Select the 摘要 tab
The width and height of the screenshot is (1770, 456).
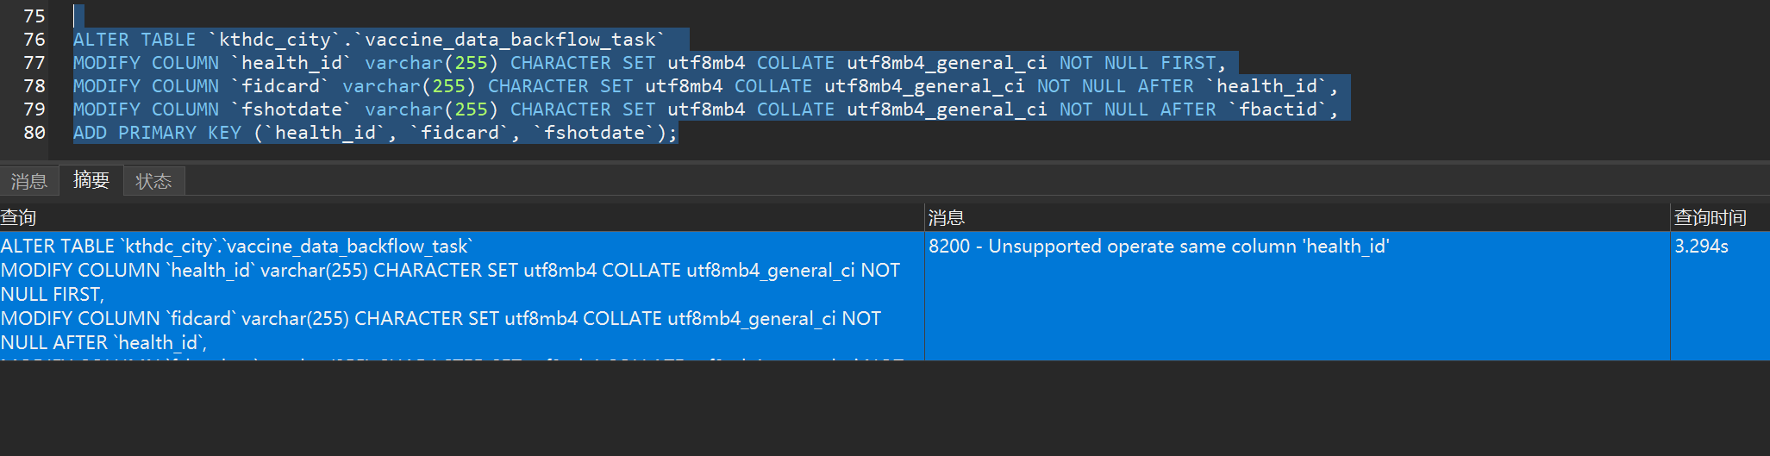[x=91, y=180]
